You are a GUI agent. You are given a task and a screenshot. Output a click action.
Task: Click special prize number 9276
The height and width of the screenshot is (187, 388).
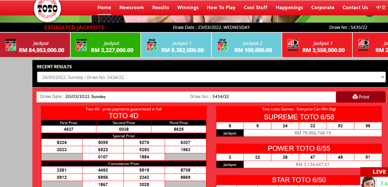coord(144,142)
